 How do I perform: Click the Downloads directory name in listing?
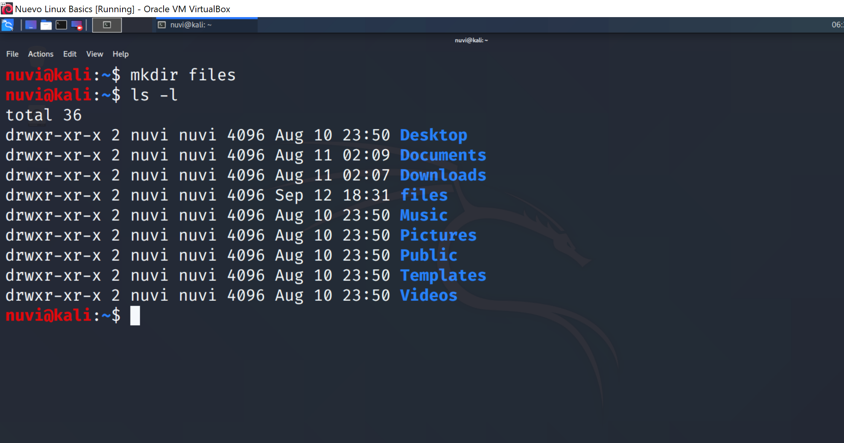coord(443,175)
